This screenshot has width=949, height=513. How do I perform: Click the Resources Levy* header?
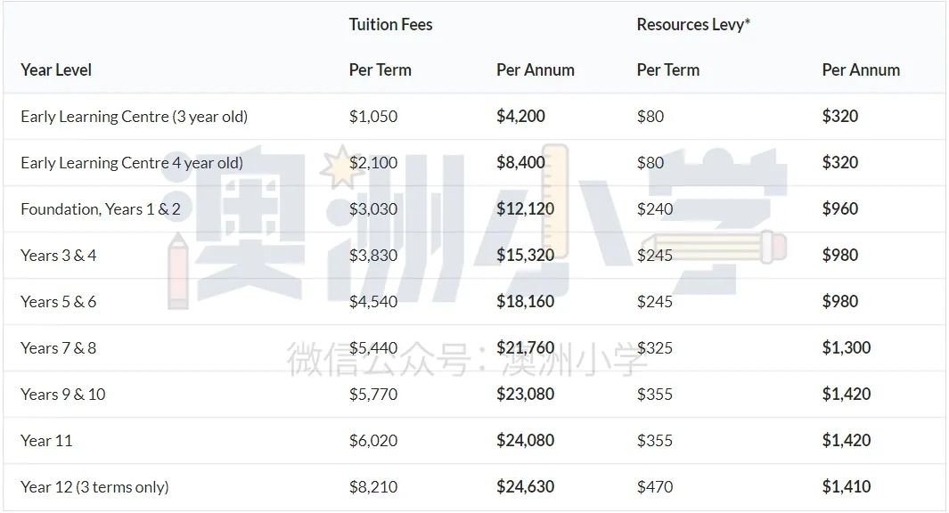693,25
